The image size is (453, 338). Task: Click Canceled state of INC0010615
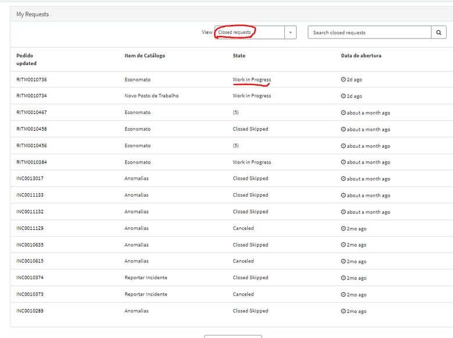[243, 261]
